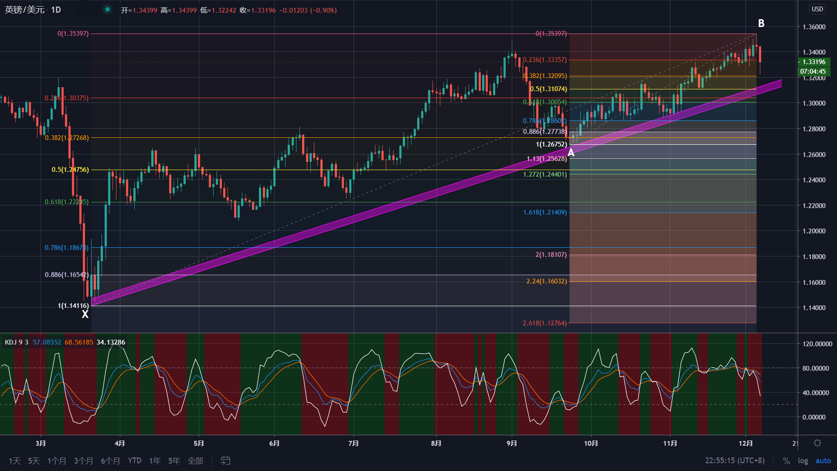Select the magenta trendline channel
This screenshot has height=471, width=837.
349,220
